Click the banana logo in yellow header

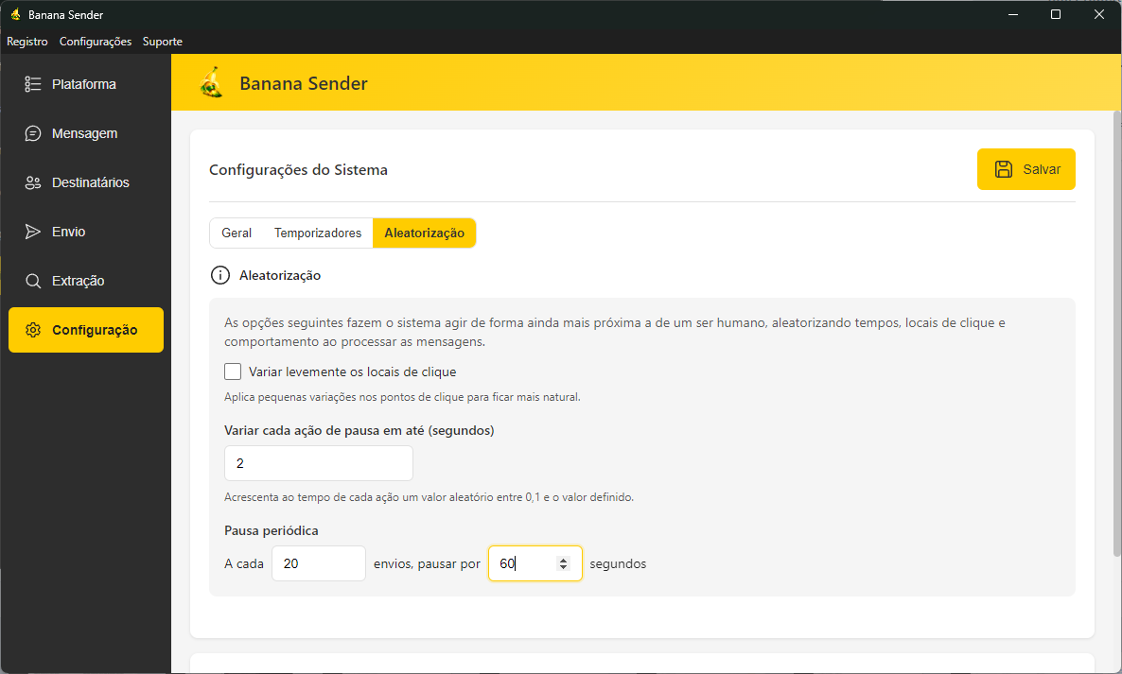[212, 83]
